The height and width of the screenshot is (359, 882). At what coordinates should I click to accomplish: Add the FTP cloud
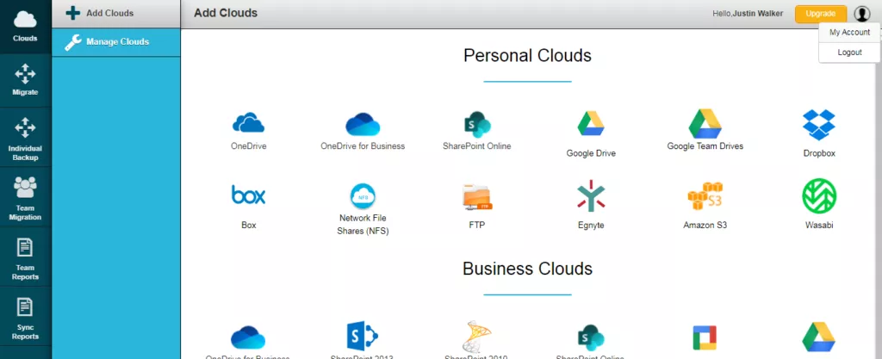[x=477, y=206]
